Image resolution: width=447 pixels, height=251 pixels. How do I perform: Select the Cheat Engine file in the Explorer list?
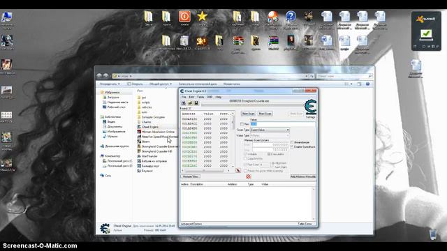coord(147,127)
